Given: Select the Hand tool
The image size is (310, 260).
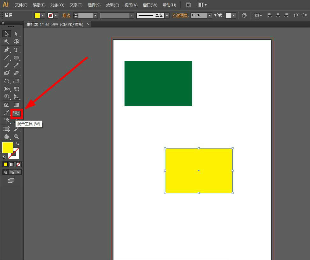Looking at the screenshot, I should [7, 137].
